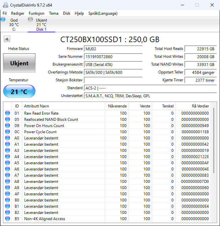Close the CrystalDiskInfo window
This screenshot has height=226, width=220.
[212, 5]
